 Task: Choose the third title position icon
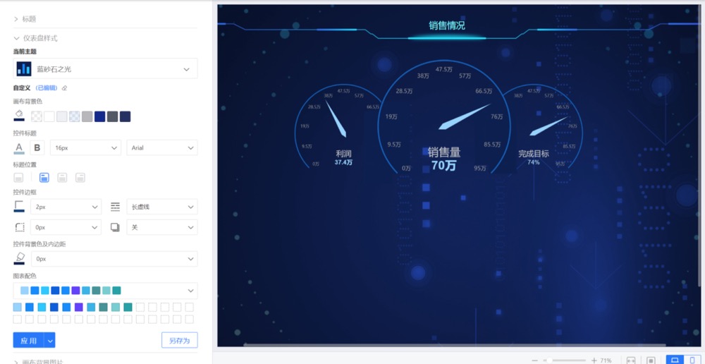(62, 177)
